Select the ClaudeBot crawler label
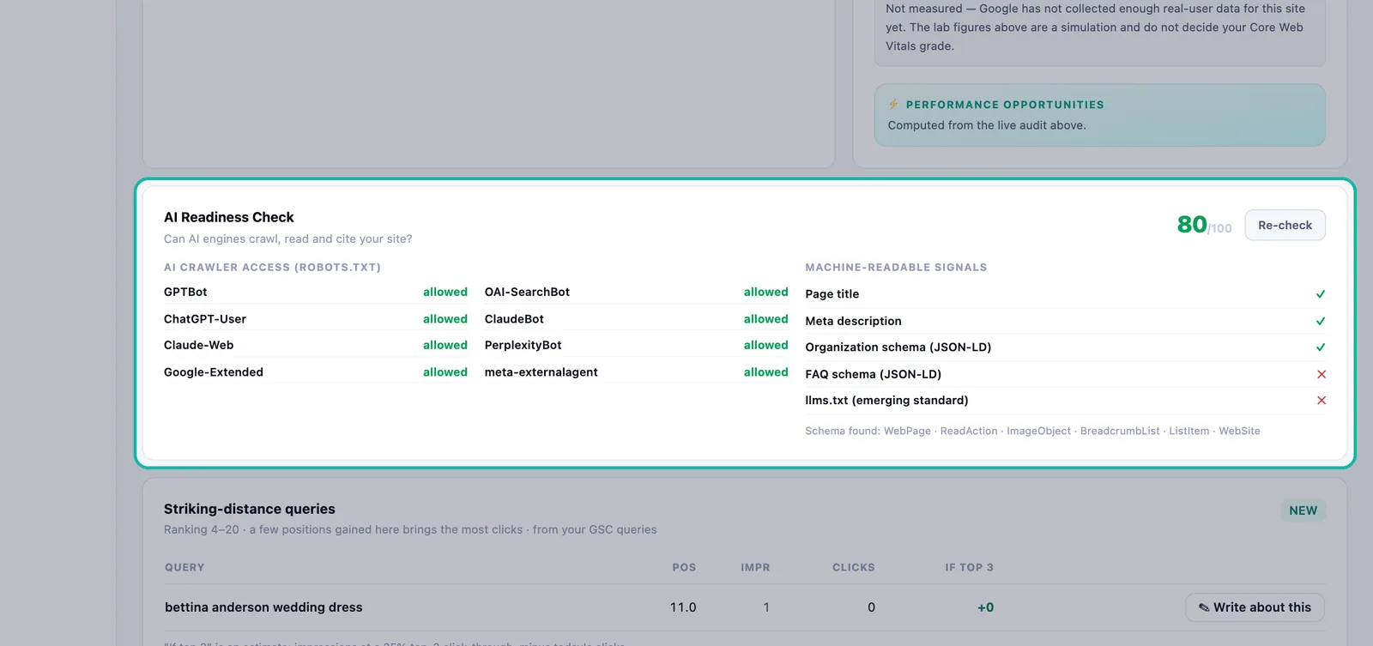The image size is (1373, 646). (514, 319)
